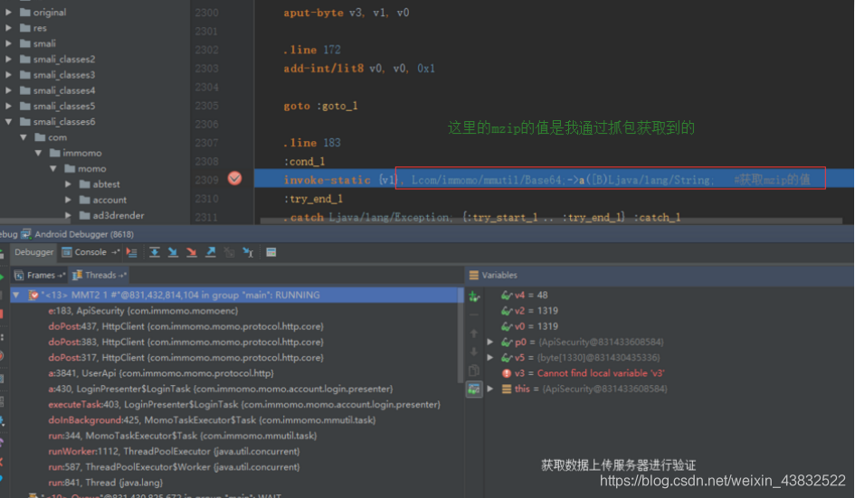The image size is (855, 498).
Task: Expand the p0 variable
Action: point(490,342)
